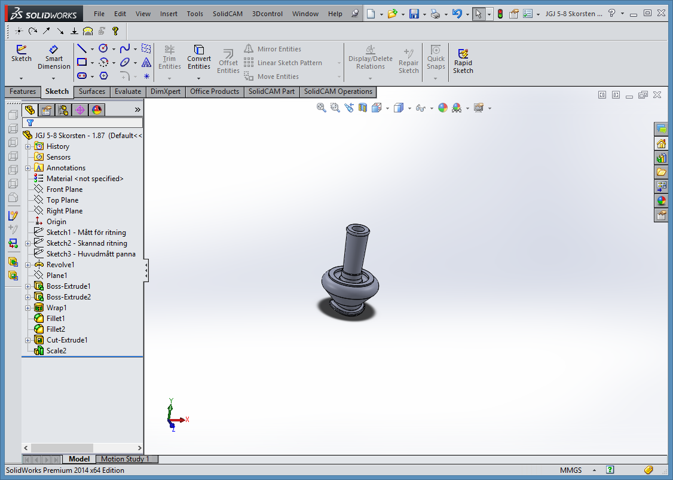The height and width of the screenshot is (480, 673).
Task: Expand the History node
Action: 28,146
